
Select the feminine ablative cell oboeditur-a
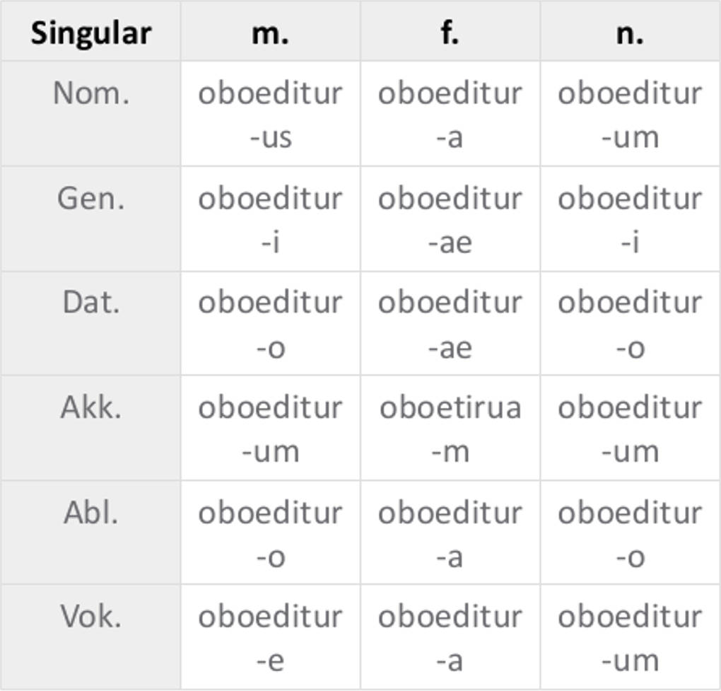pos(450,533)
